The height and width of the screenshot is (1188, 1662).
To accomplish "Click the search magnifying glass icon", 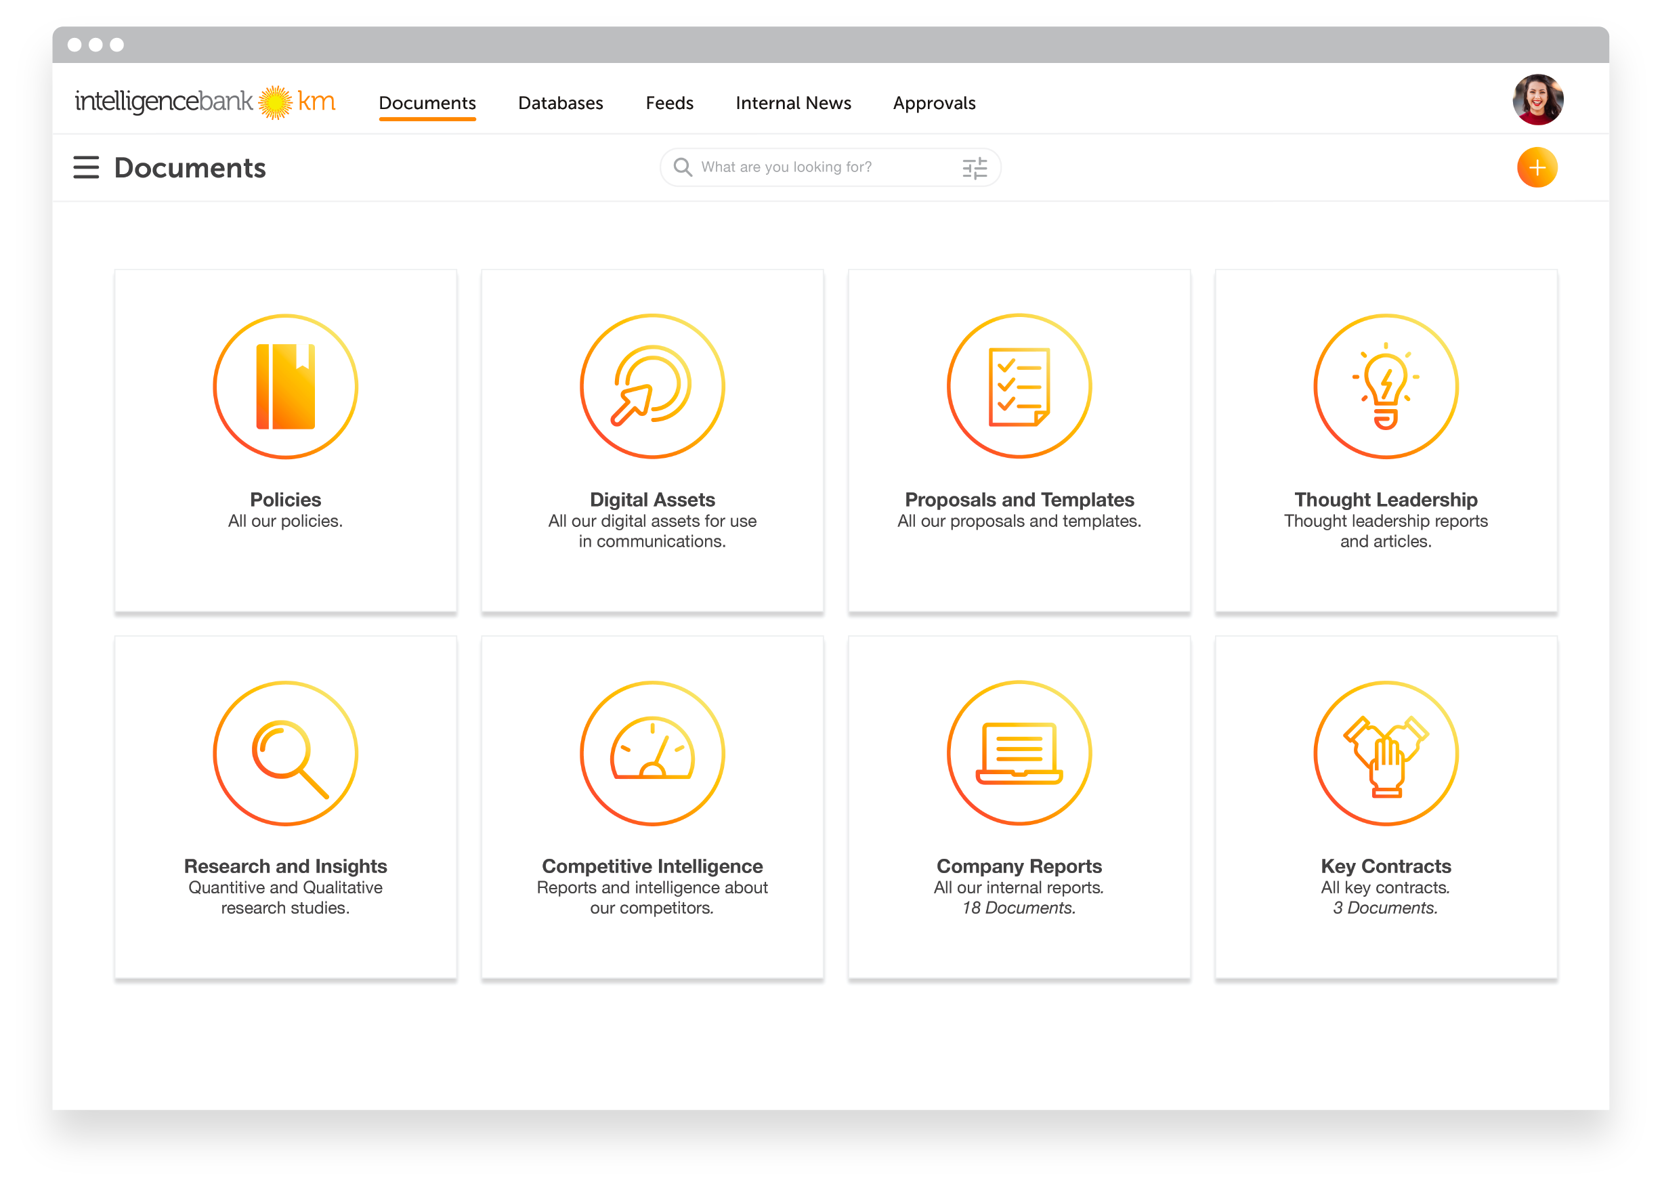I will 683,167.
